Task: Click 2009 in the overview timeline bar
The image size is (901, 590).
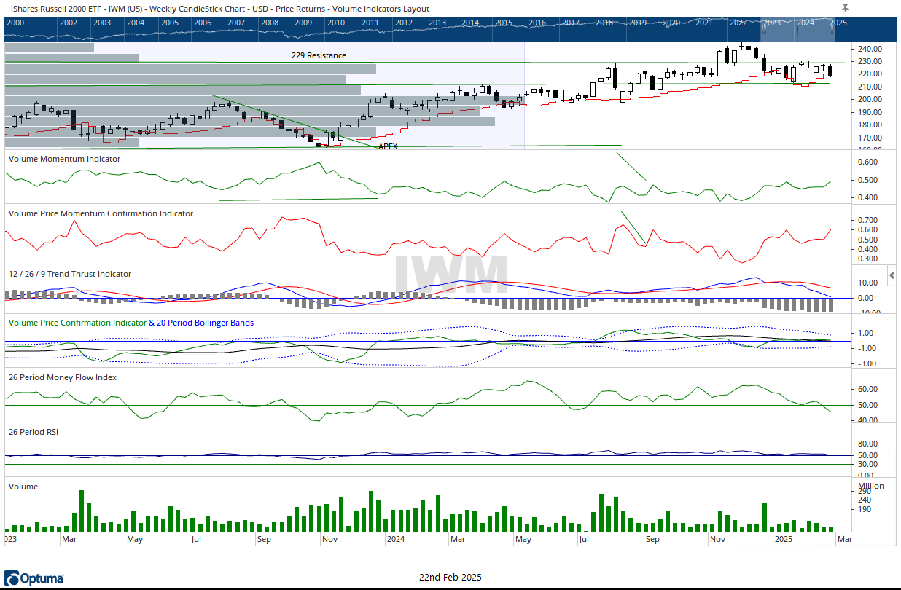Action: click(303, 23)
